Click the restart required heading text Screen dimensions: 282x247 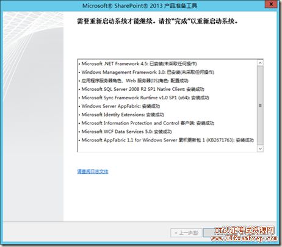157,21
